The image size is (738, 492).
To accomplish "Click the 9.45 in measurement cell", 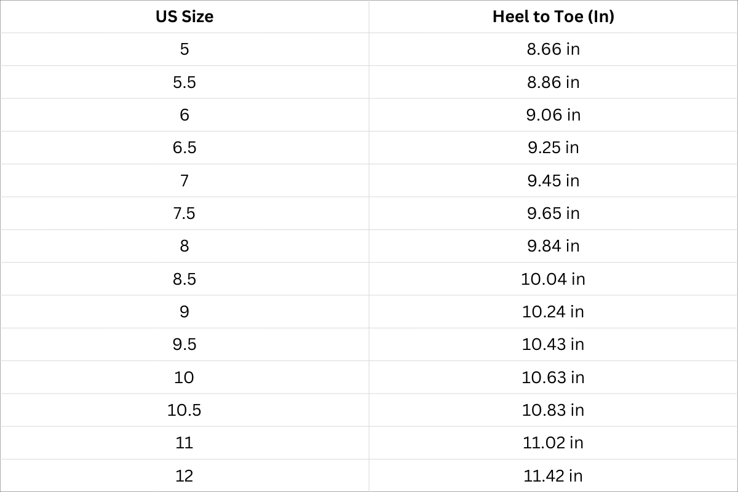I will click(x=553, y=180).
